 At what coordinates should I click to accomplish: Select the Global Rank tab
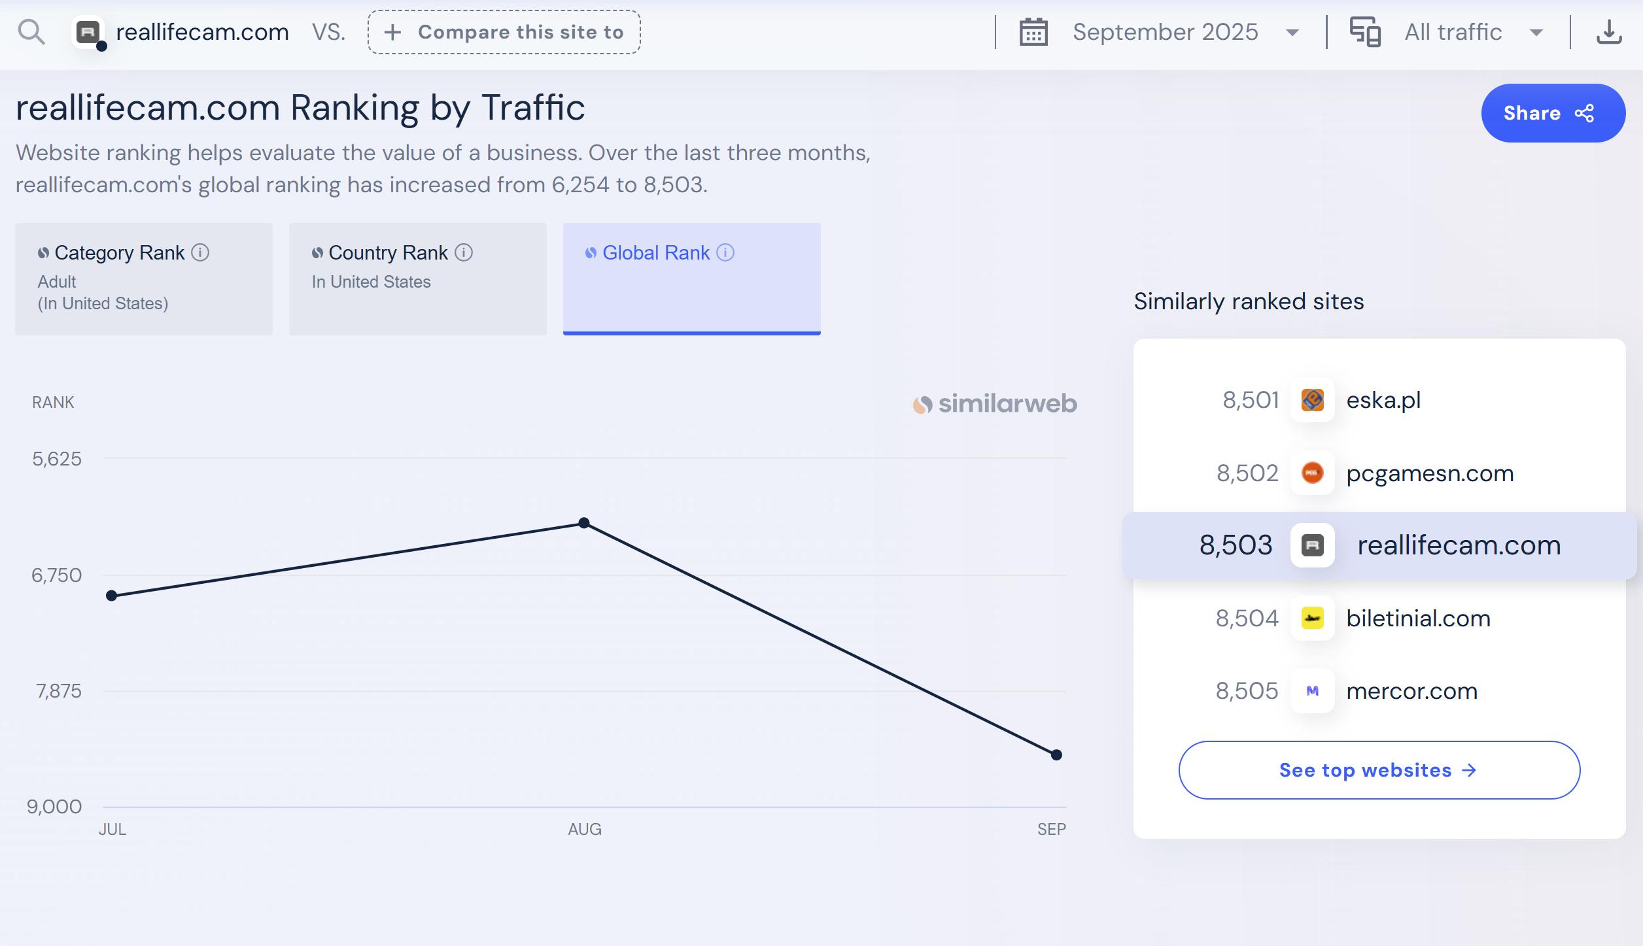(x=691, y=279)
